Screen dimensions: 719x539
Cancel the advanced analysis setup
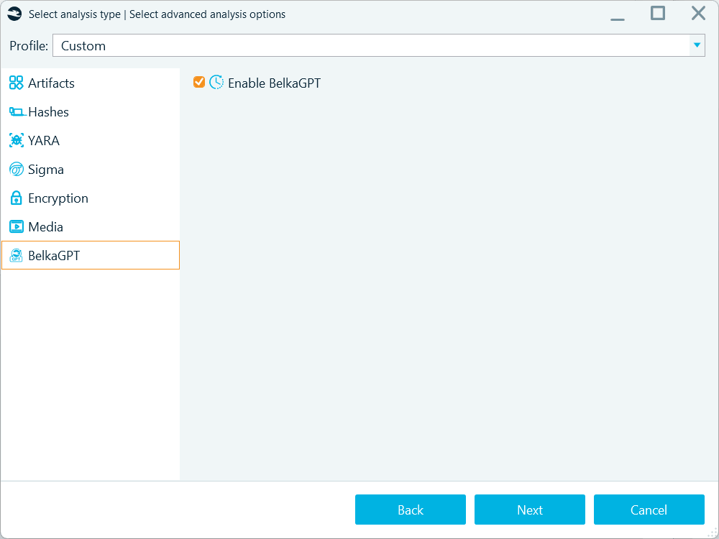[x=649, y=510]
